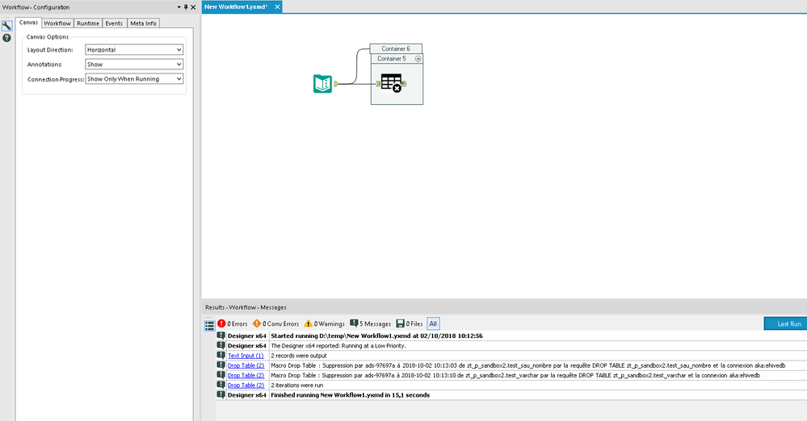Switch to the Canvas tab

(x=29, y=23)
